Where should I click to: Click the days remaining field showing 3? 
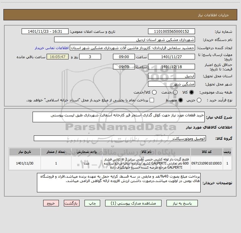[x=90, y=57]
